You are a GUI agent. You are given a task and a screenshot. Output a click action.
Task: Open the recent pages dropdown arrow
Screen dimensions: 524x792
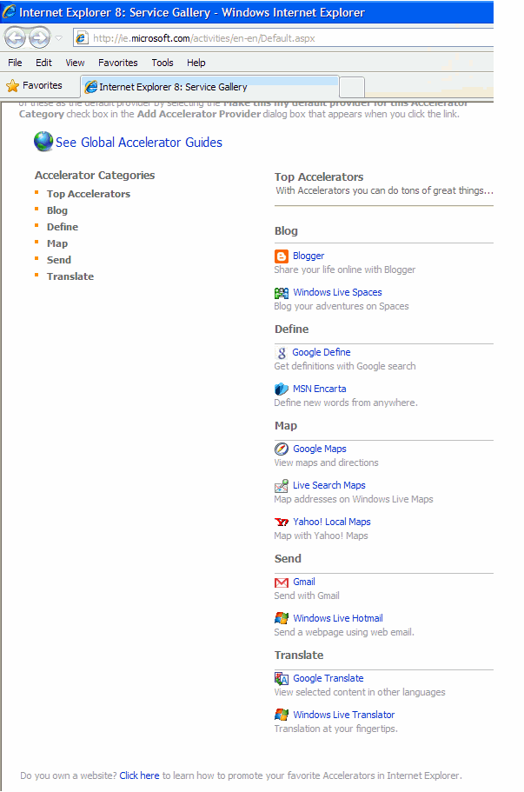(58, 38)
